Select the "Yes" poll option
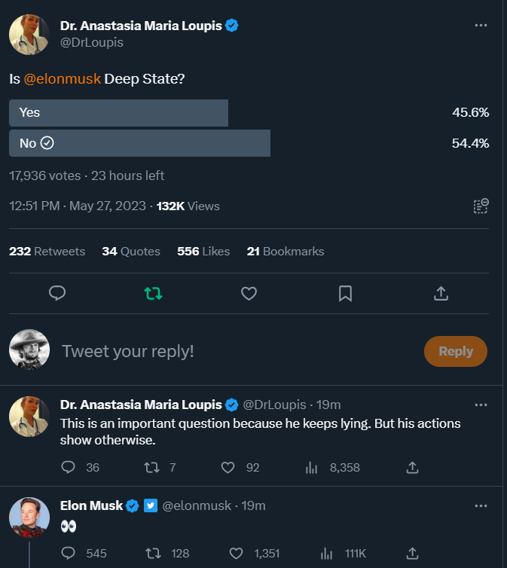Viewport: 507px width, 568px height. 118,113
